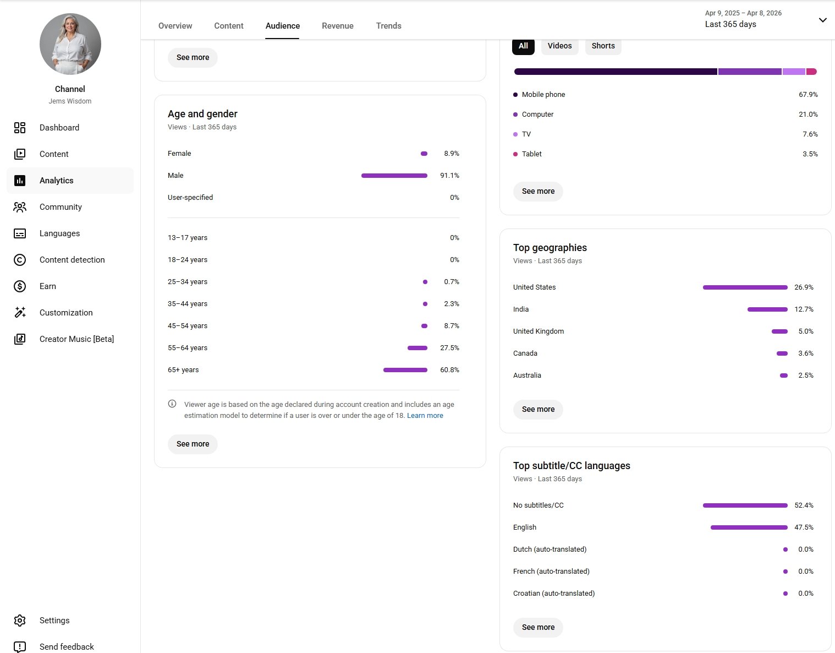Click the Dashboard icon in sidebar

coord(20,128)
